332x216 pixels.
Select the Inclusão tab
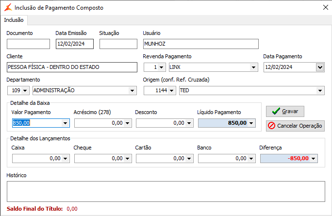coord(14,20)
